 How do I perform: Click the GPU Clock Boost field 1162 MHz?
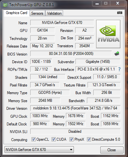pyautogui.click(x=111, y=116)
